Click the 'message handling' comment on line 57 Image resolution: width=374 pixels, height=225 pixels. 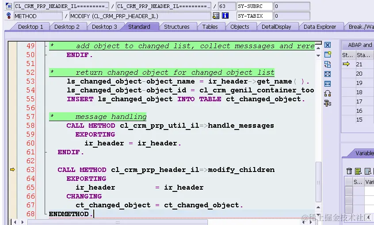(x=111, y=117)
